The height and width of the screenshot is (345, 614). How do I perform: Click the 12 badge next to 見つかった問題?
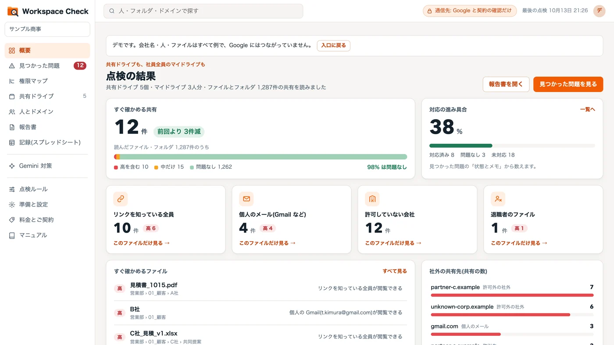click(80, 66)
